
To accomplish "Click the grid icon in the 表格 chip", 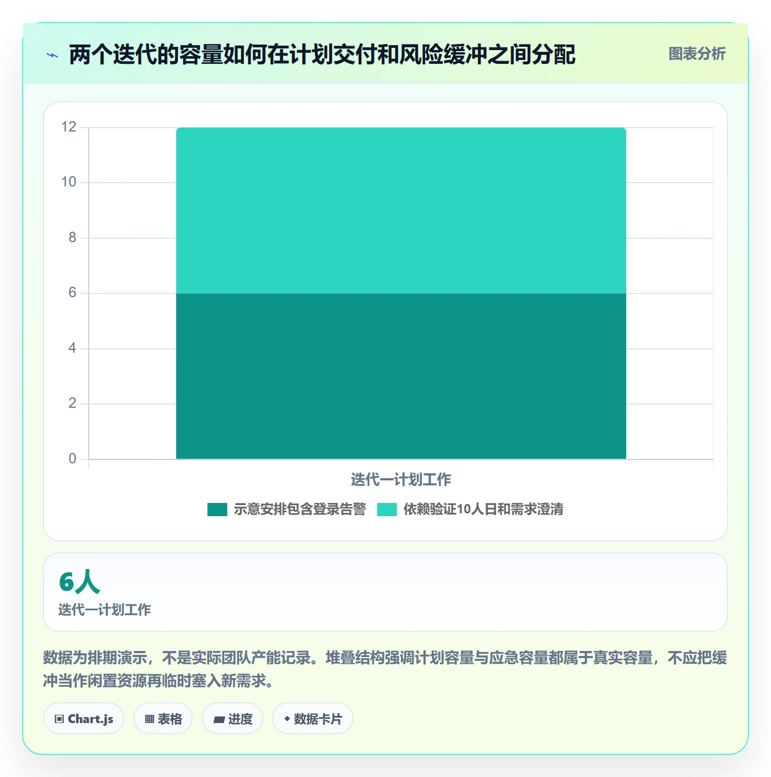I will point(150,719).
